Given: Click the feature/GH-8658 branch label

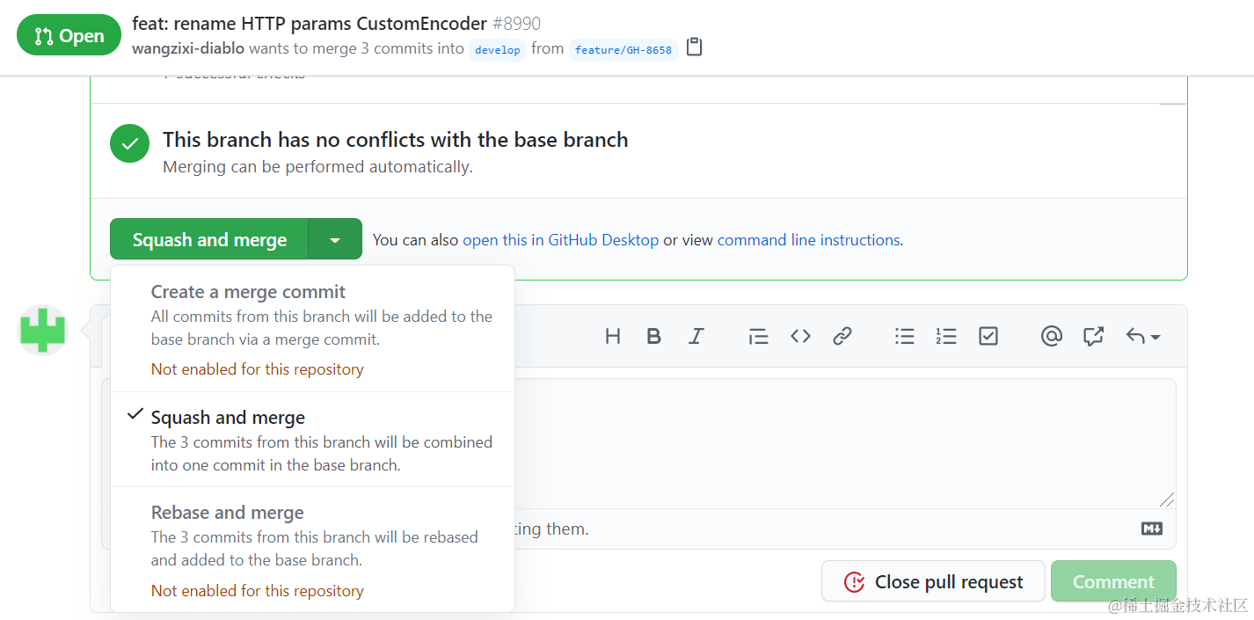Looking at the screenshot, I should point(623,49).
